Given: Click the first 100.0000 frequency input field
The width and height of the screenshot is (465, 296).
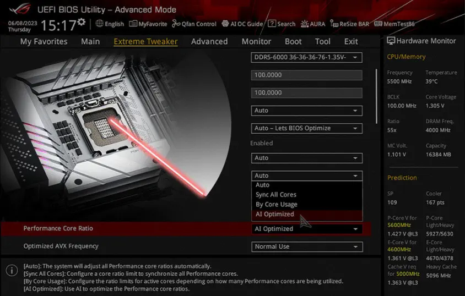Looking at the screenshot, I should 306,75.
